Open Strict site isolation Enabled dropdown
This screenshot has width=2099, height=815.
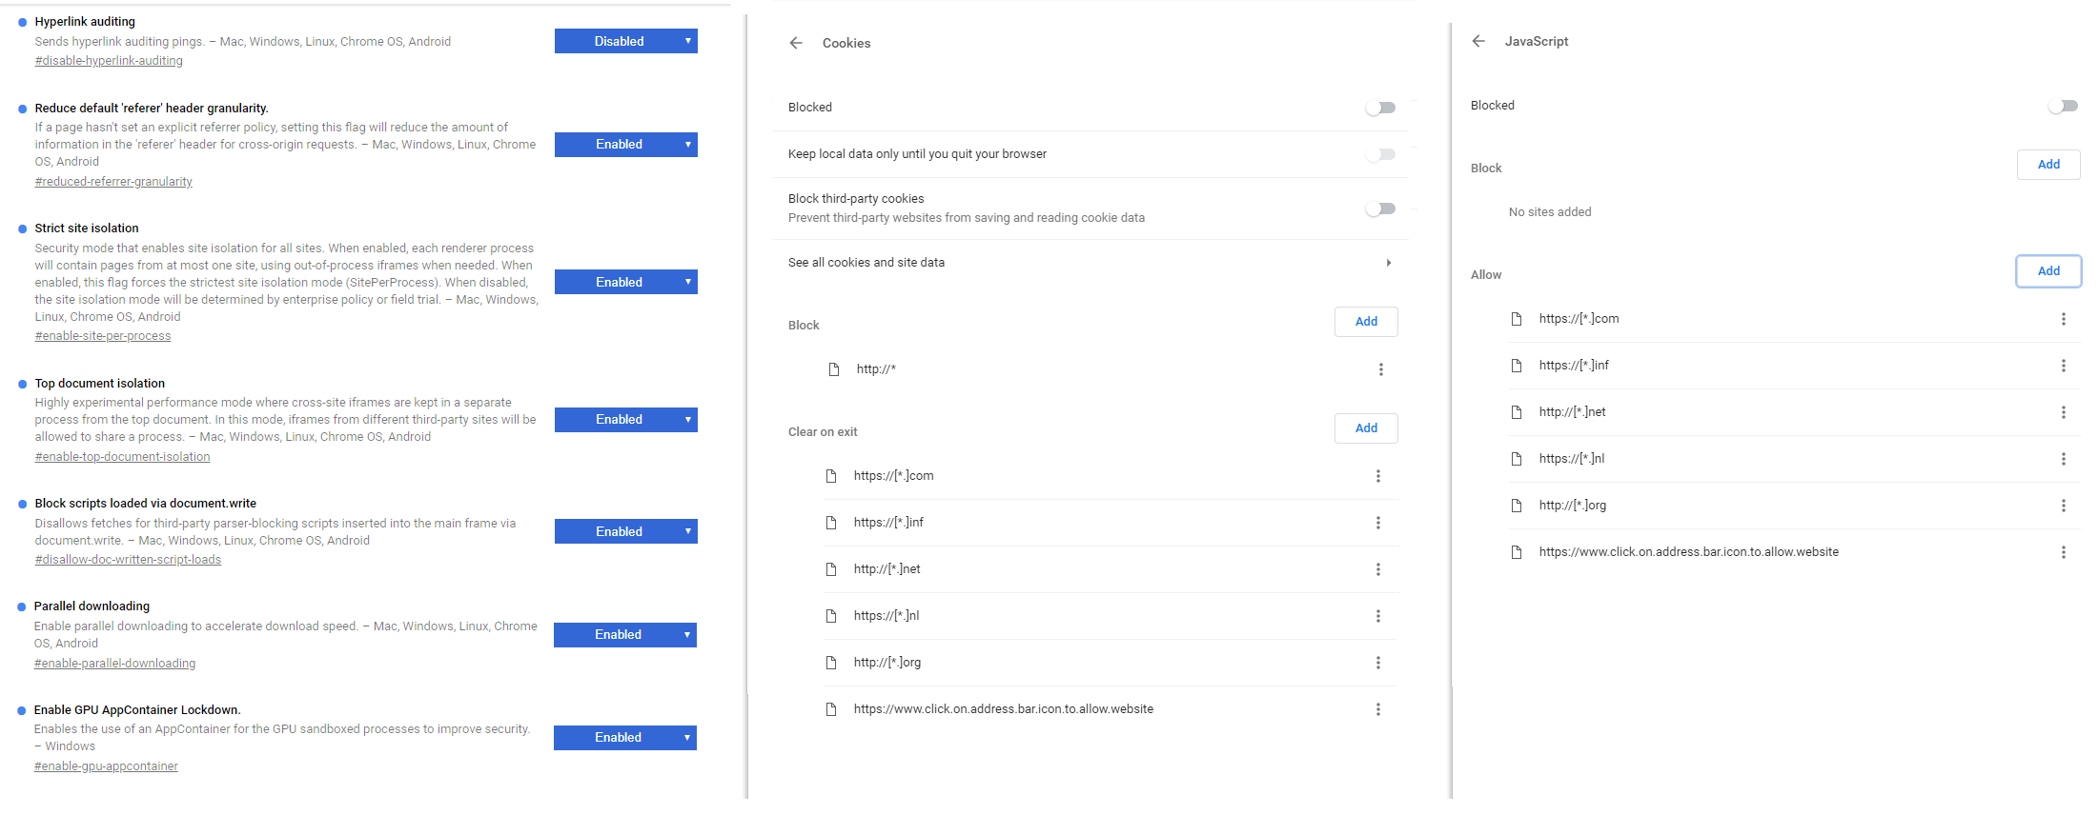625,282
